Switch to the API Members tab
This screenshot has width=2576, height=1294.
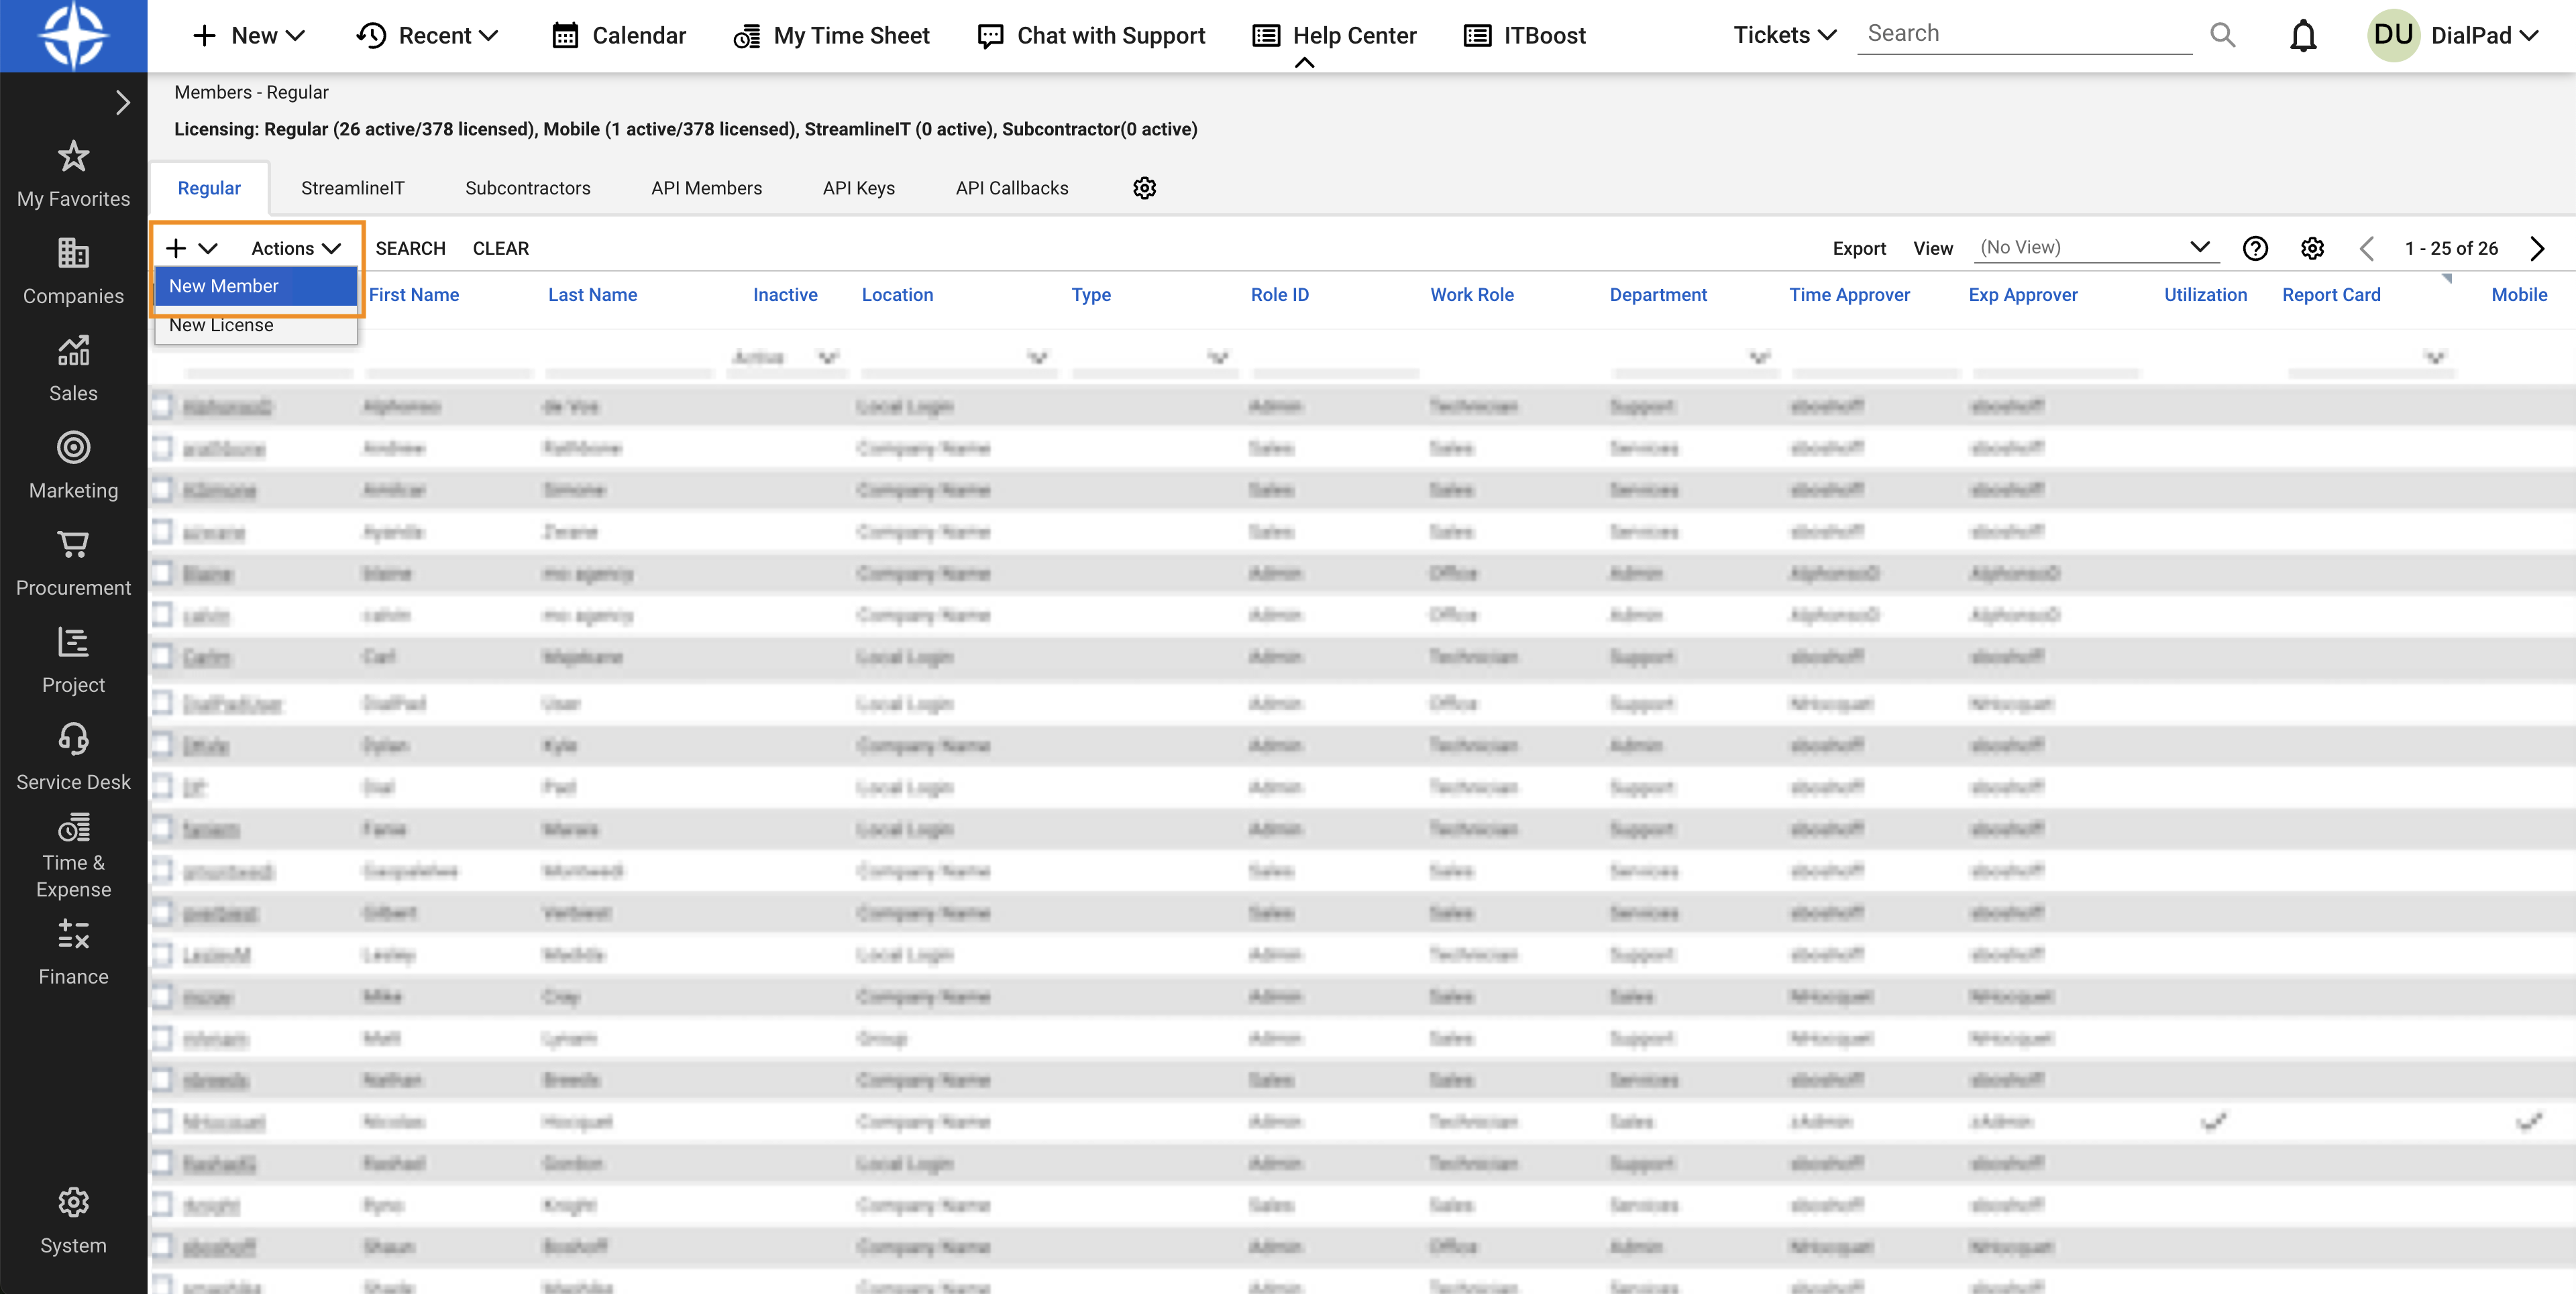(x=706, y=188)
